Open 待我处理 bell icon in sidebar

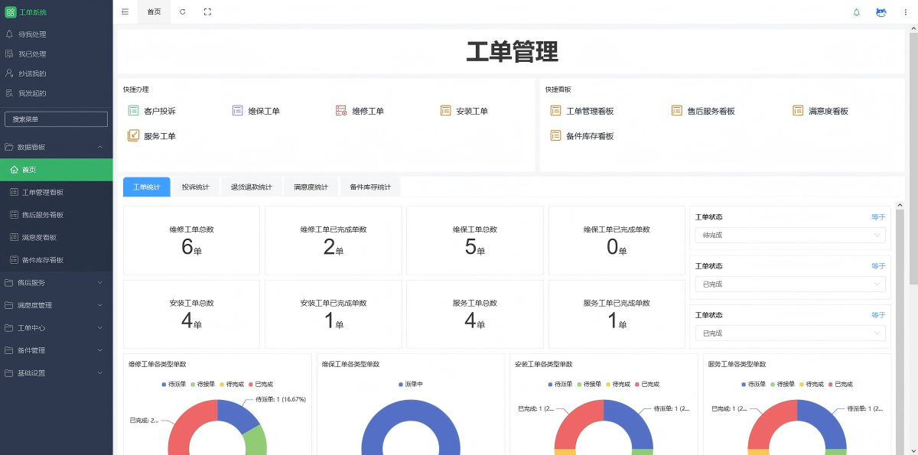(9, 34)
